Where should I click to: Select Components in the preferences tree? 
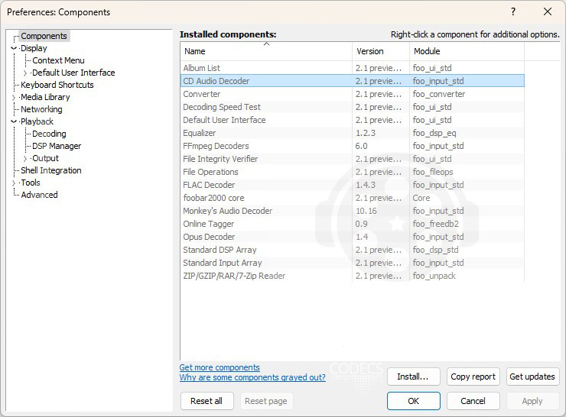coord(44,36)
